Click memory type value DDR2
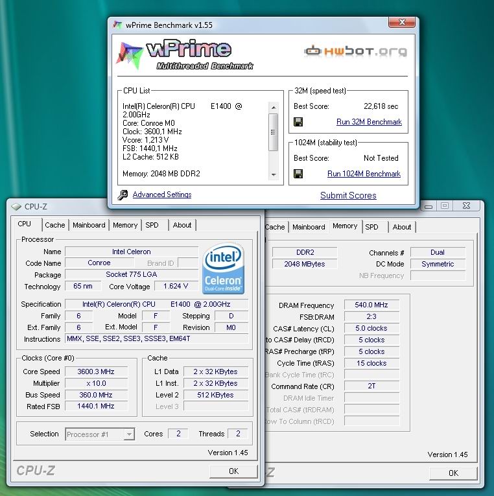This screenshot has width=494, height=496. (x=305, y=252)
